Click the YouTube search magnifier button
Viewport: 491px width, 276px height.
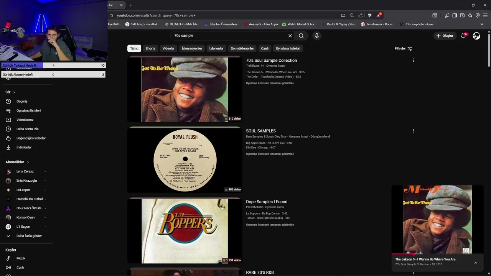tap(301, 36)
